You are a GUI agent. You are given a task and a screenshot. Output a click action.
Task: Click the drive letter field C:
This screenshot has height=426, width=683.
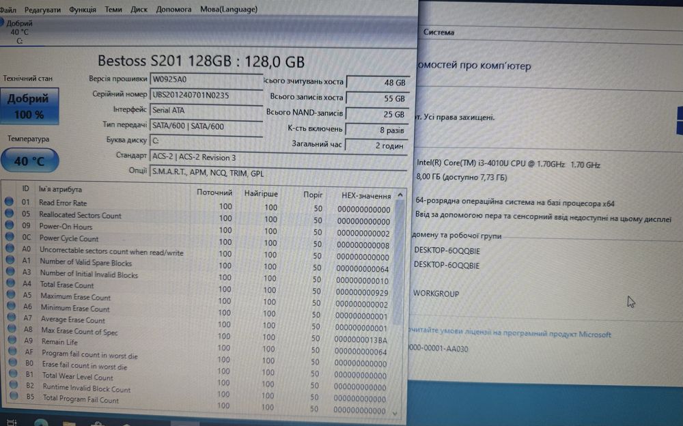click(206, 141)
